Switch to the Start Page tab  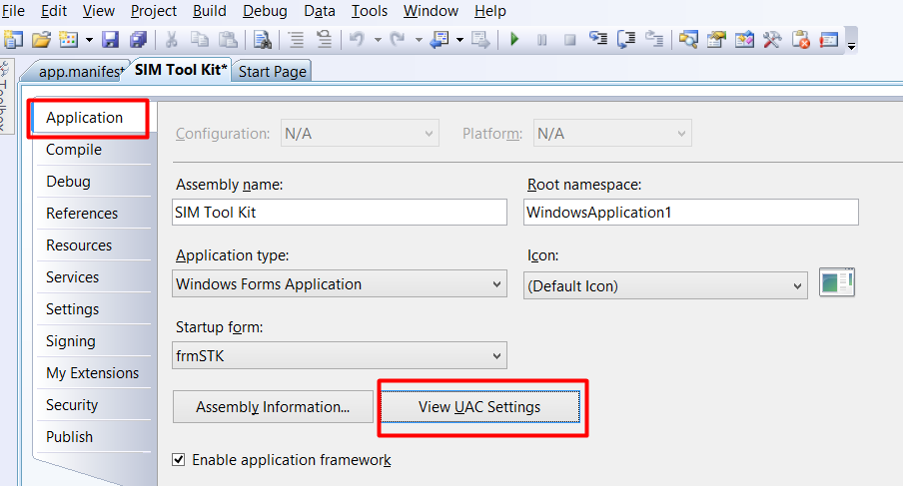click(x=272, y=71)
